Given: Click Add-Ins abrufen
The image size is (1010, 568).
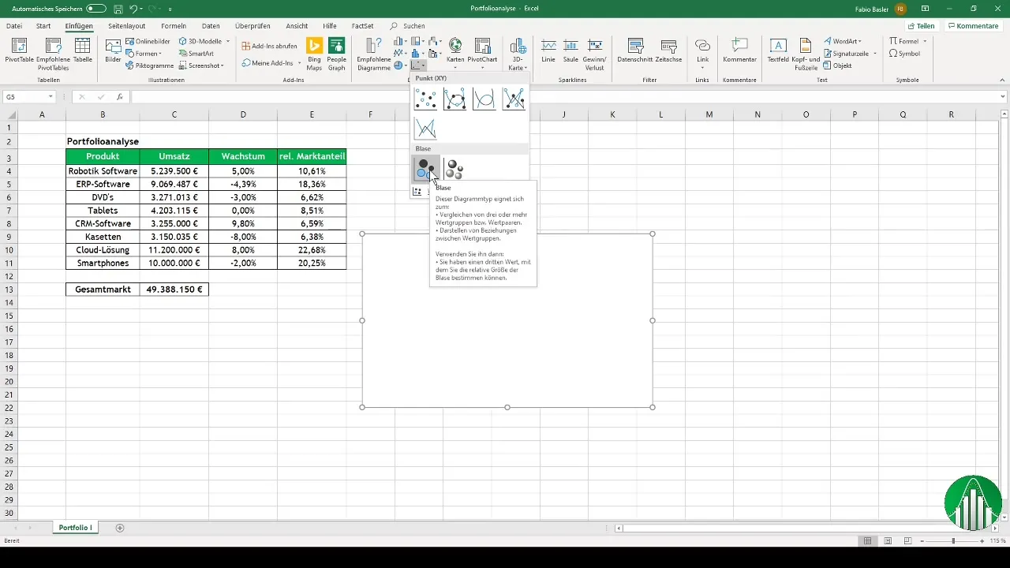Looking at the screenshot, I should tap(269, 46).
